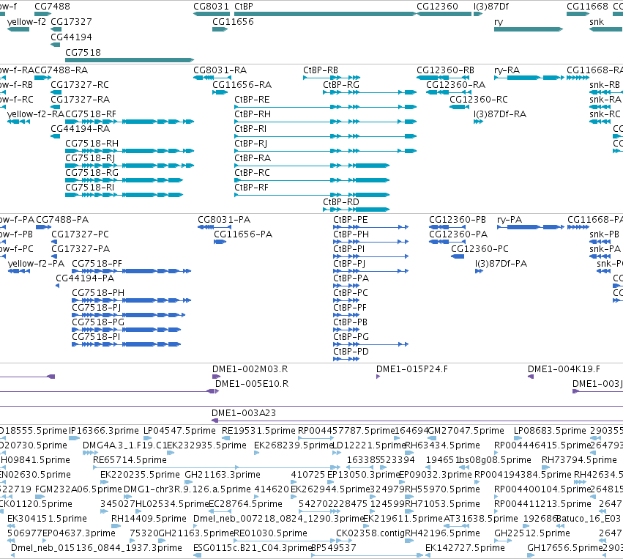Select the CtBP gene feature bar
The image size is (623, 559).
pos(325,14)
